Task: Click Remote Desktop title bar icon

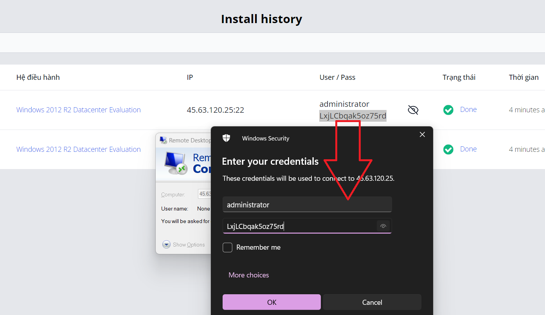Action: click(x=163, y=140)
